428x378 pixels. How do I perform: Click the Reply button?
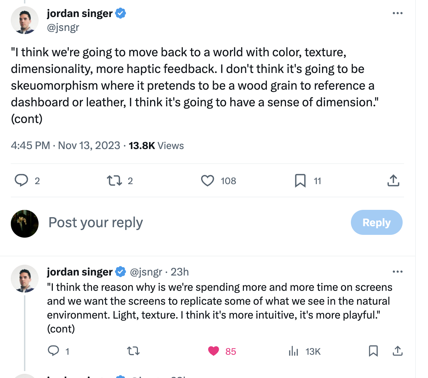pos(377,222)
